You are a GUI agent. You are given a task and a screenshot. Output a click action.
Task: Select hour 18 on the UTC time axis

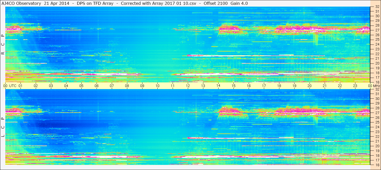point(279,86)
